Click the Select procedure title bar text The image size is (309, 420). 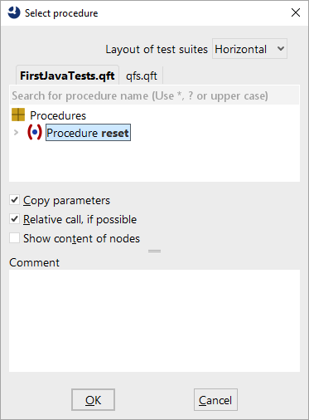(61, 13)
